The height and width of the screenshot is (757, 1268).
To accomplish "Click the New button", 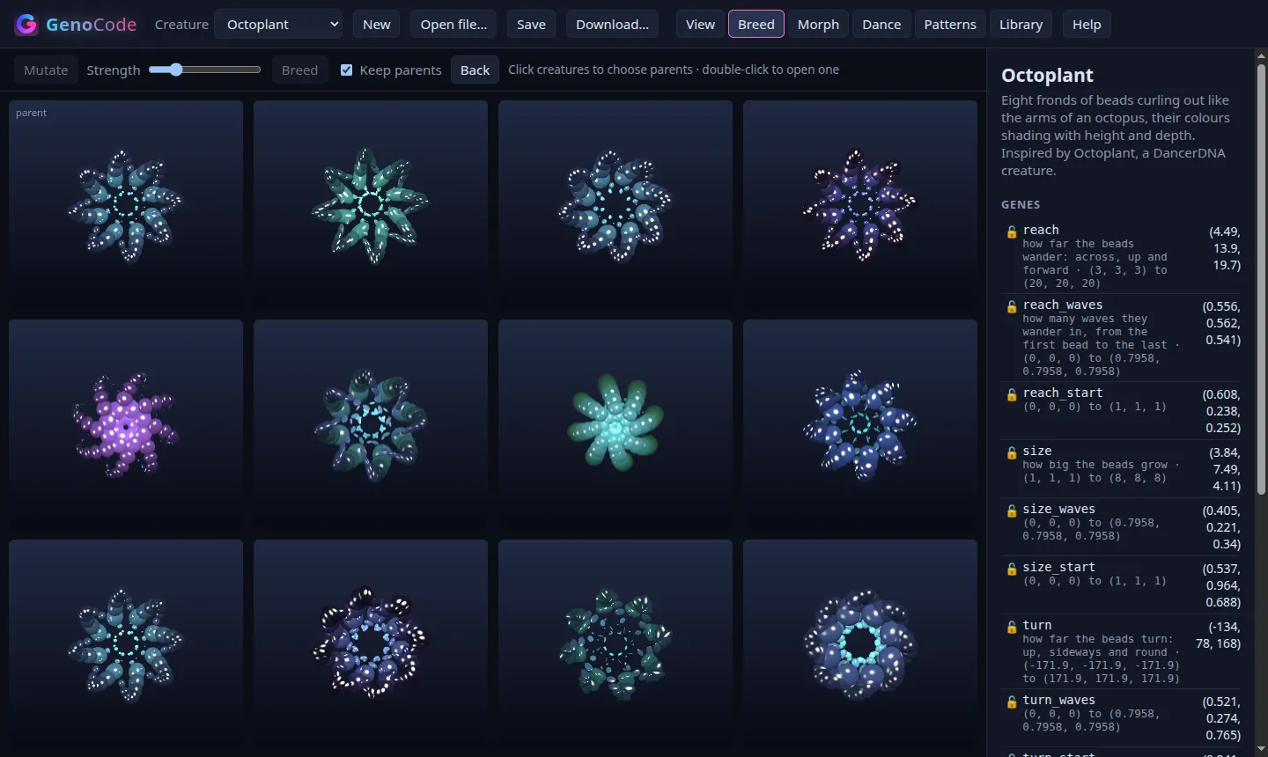I will click(376, 25).
